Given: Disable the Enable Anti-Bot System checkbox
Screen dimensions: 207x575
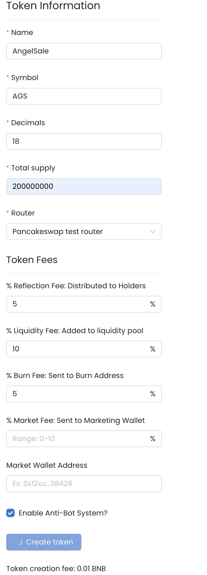Looking at the screenshot, I should point(10,513).
